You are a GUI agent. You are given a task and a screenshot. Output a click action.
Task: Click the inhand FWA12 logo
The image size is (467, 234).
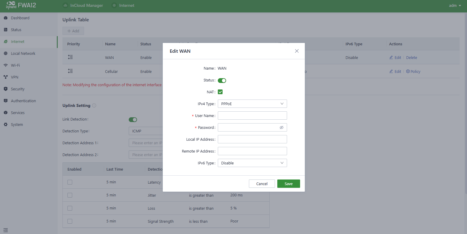click(21, 5)
